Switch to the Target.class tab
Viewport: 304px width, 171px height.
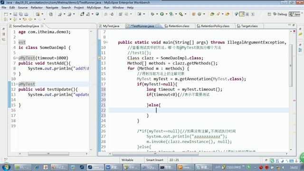(x=249, y=26)
